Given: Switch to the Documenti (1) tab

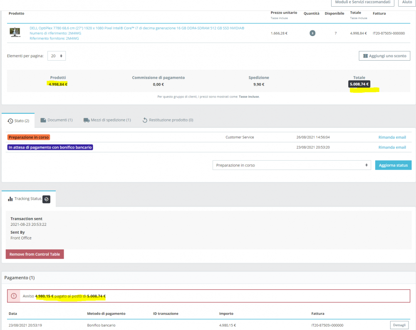Looking at the screenshot, I should tap(57, 120).
